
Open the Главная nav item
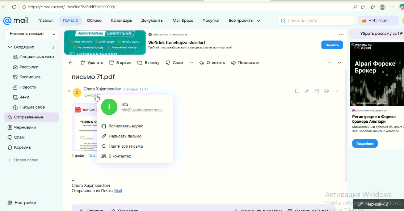click(x=46, y=21)
